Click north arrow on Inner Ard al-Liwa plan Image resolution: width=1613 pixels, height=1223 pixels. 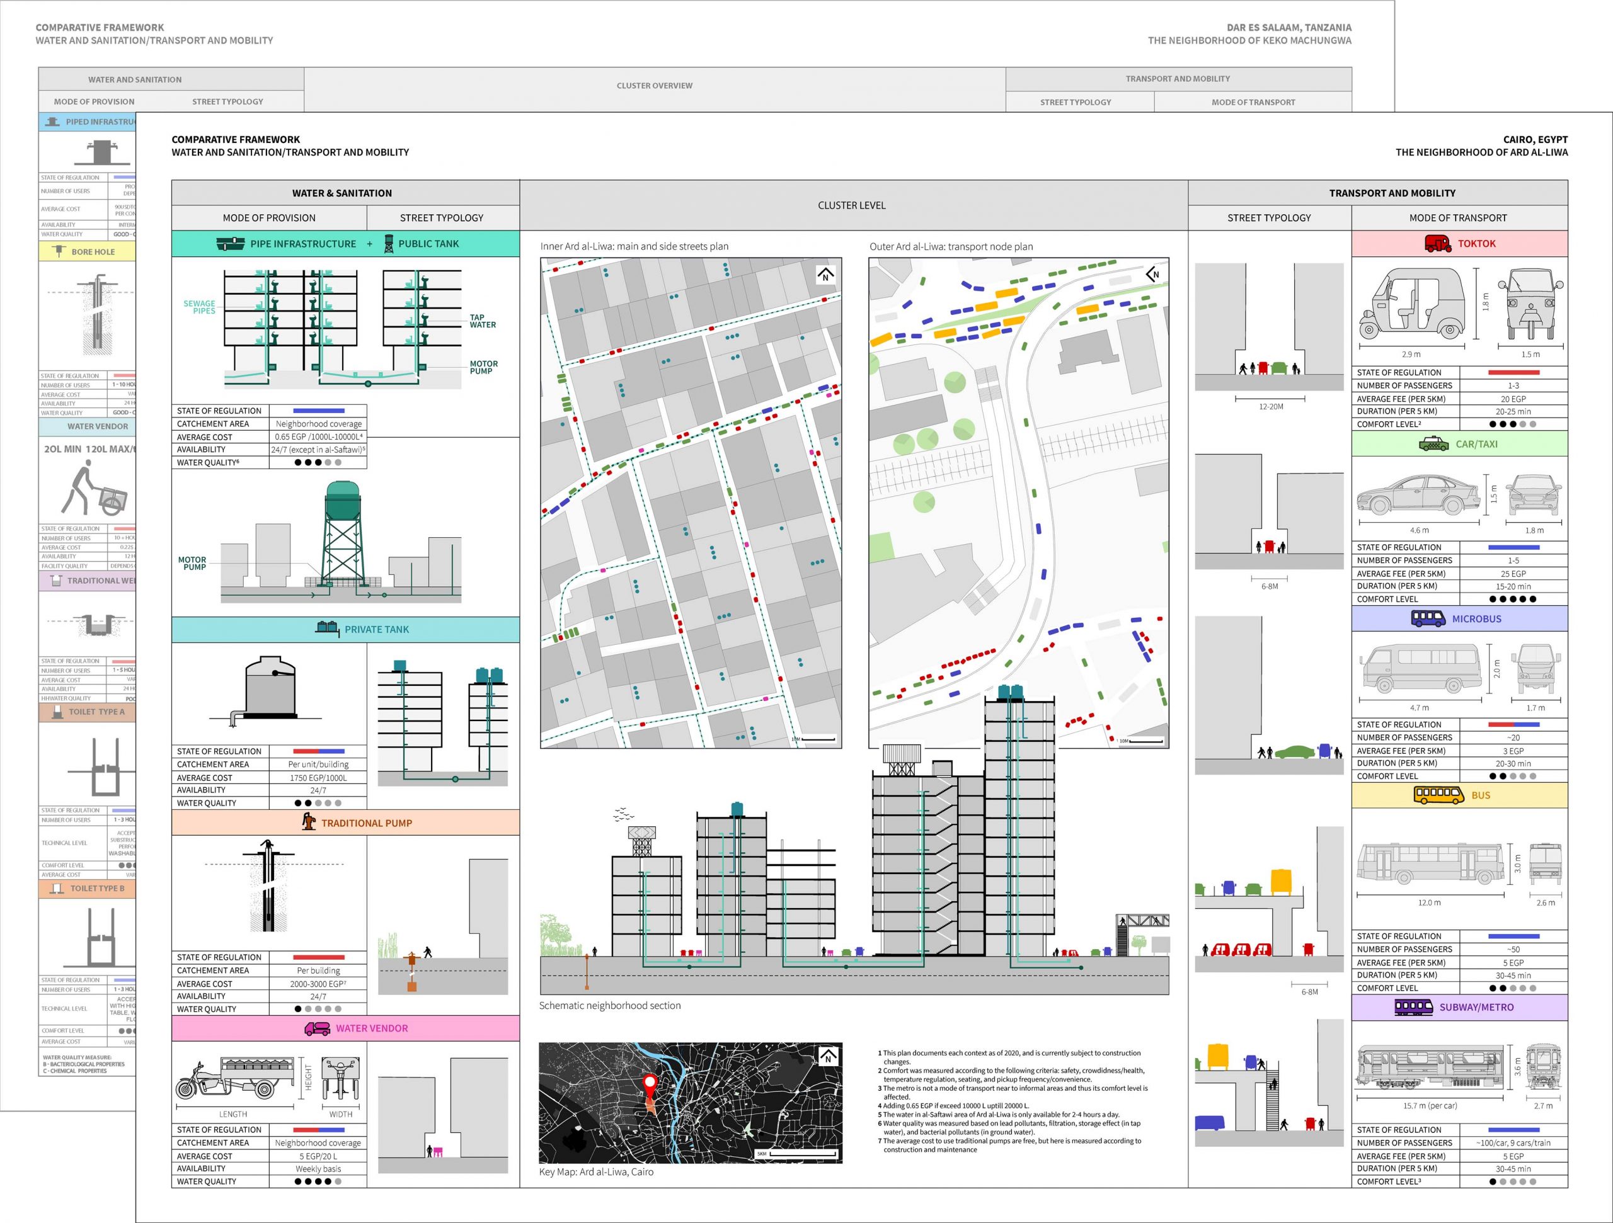tap(825, 275)
